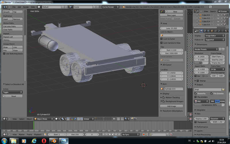Open the Global orientation dropdown
The height and width of the screenshot is (144, 230).
pos(89,119)
